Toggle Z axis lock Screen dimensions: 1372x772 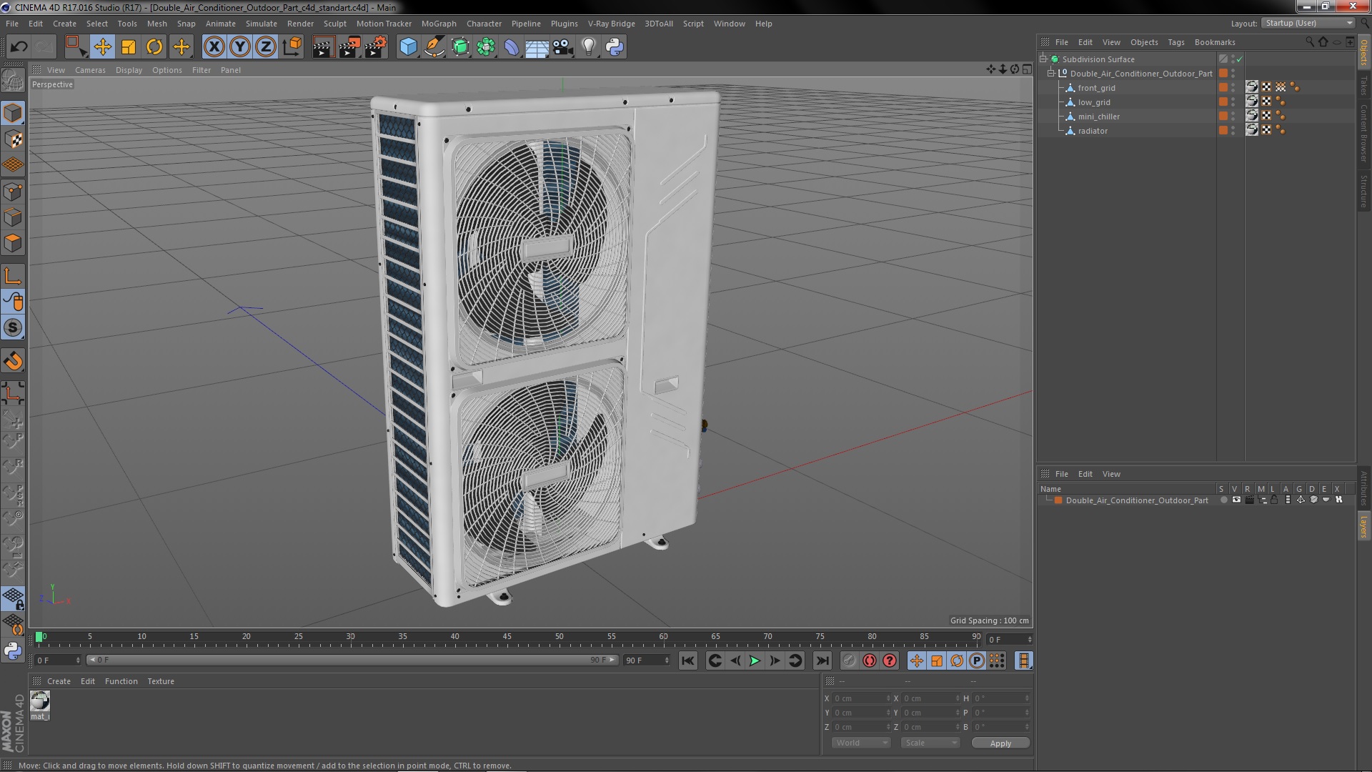point(266,47)
